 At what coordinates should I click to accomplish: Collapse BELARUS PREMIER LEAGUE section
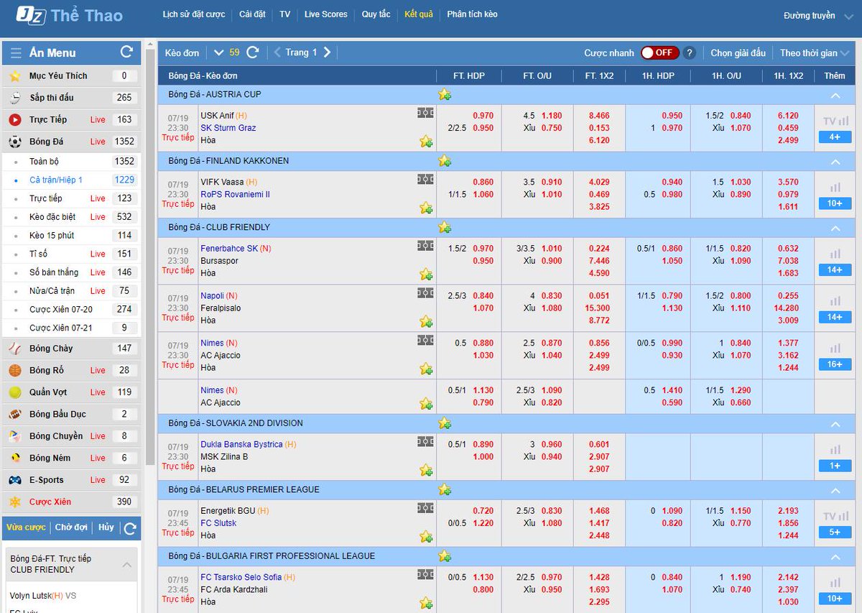(x=835, y=490)
